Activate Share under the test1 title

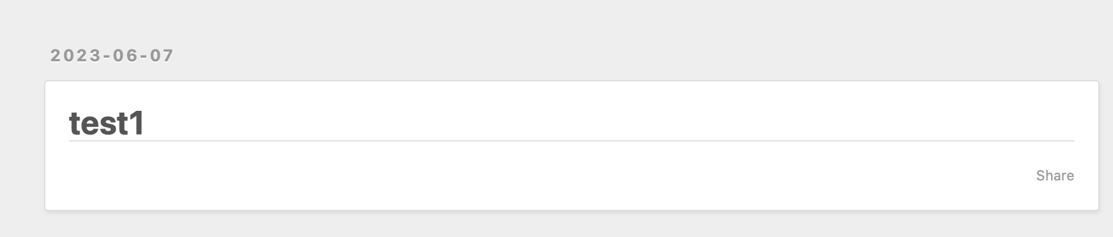(1055, 176)
